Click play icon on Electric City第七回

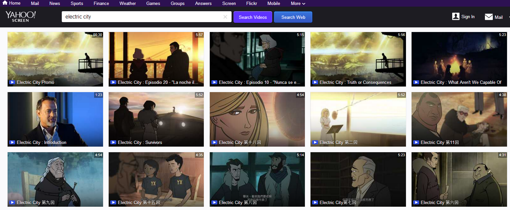click(x=315, y=202)
